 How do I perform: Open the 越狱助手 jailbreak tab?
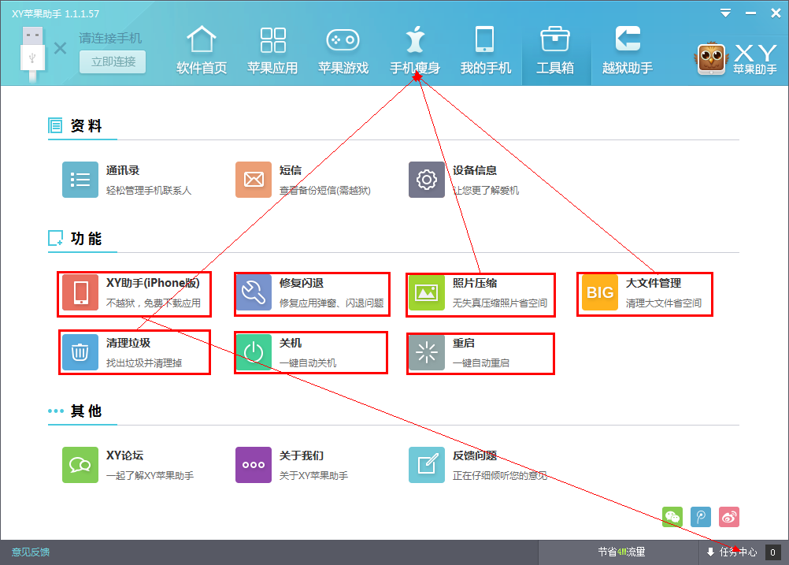(628, 50)
